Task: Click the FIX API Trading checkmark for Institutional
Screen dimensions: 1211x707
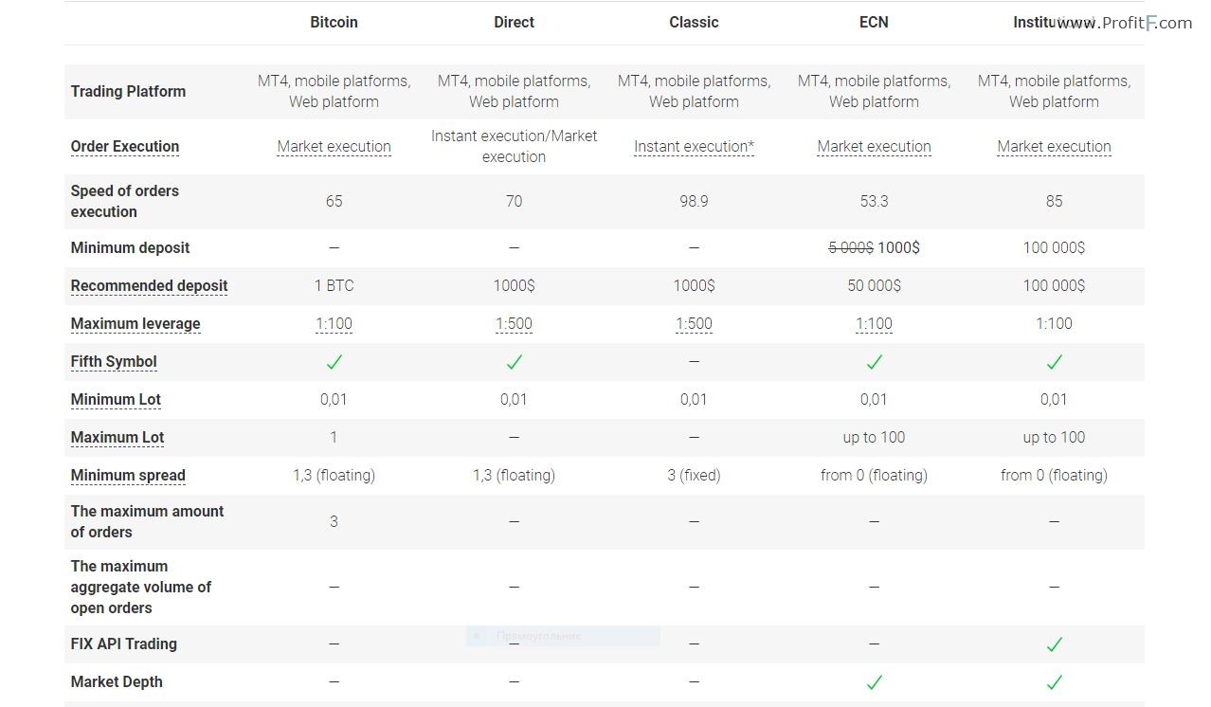Action: click(1054, 644)
